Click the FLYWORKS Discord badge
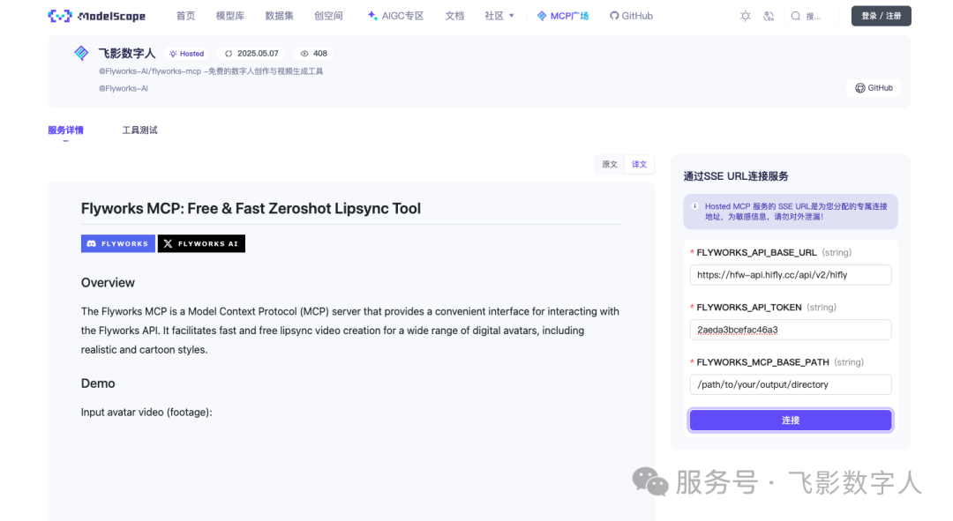The height and width of the screenshot is (521, 953). [x=118, y=243]
